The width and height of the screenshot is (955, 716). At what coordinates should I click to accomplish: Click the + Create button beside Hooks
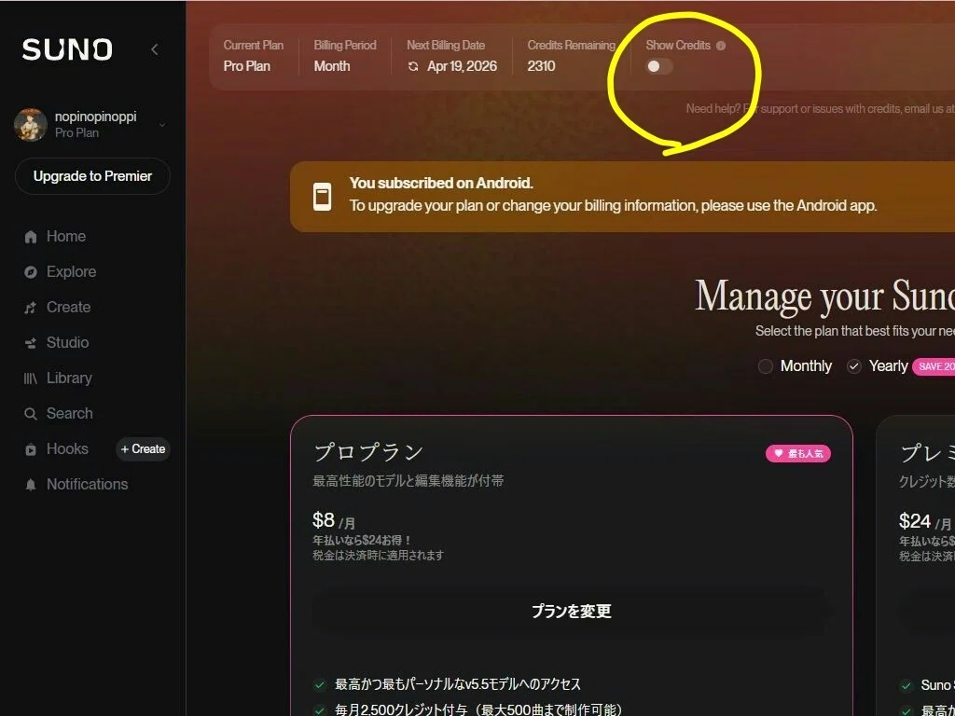coord(143,448)
